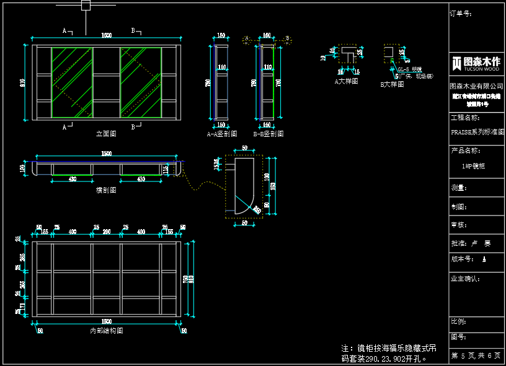Click the PRAISE系列标准图 project name text

point(477,132)
